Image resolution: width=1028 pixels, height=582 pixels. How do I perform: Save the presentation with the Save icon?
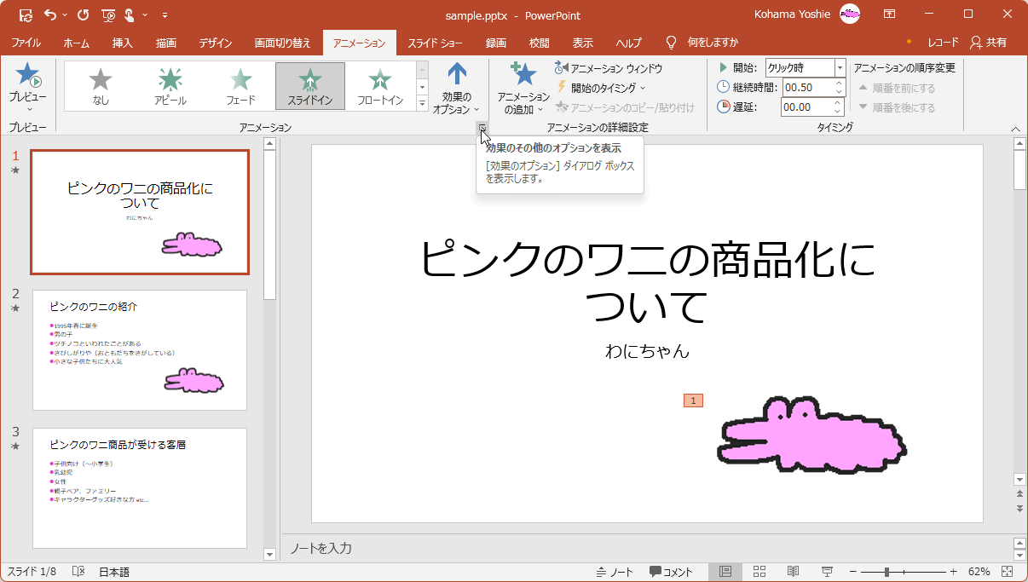click(26, 14)
